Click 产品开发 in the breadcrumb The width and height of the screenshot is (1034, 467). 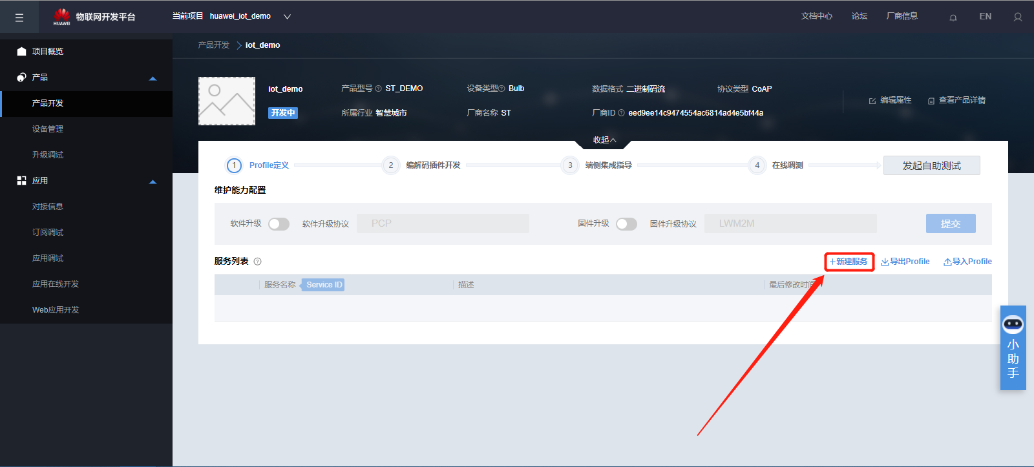pos(214,45)
